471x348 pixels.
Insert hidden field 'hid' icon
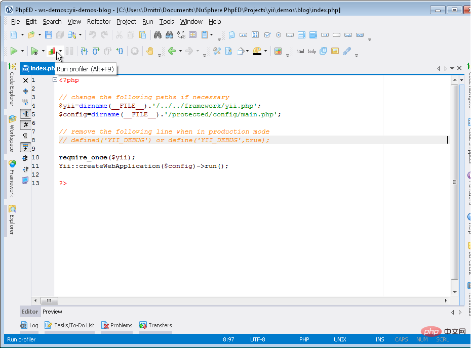290,35
